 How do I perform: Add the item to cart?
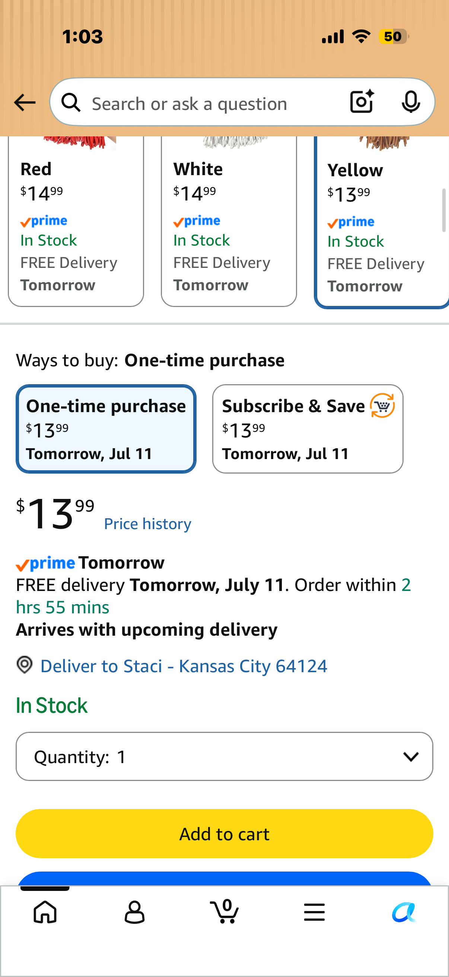[x=224, y=834]
